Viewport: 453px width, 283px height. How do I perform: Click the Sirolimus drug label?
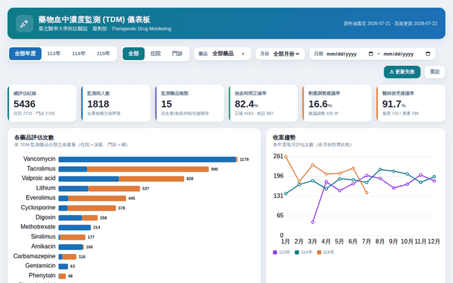43,236
